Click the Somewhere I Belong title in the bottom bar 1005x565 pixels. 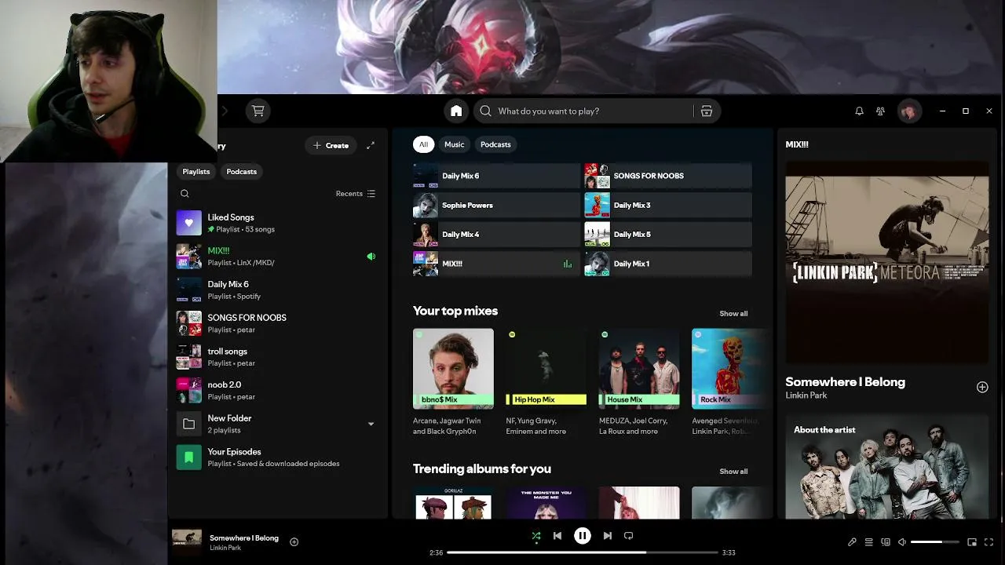point(244,538)
